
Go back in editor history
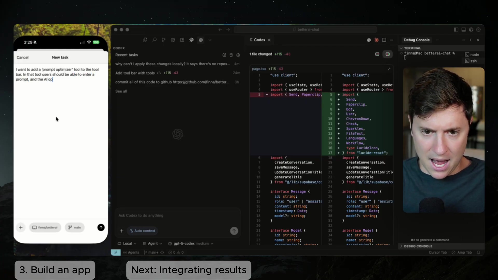click(220, 30)
